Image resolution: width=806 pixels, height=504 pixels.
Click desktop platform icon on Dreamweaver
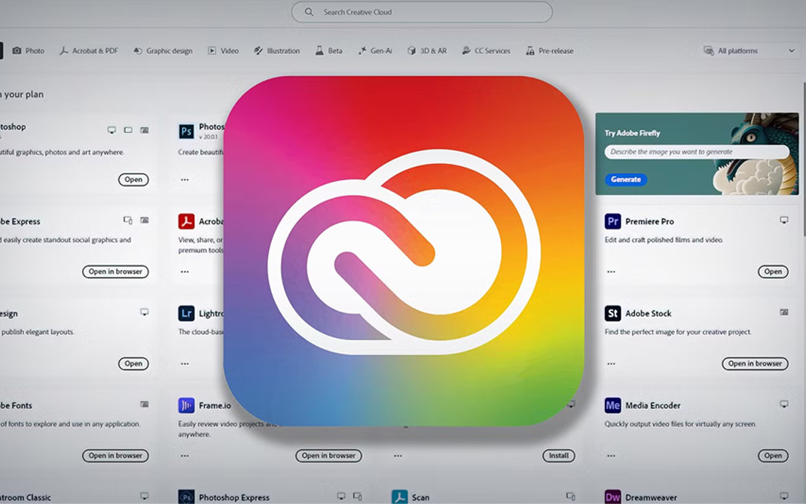tap(784, 496)
